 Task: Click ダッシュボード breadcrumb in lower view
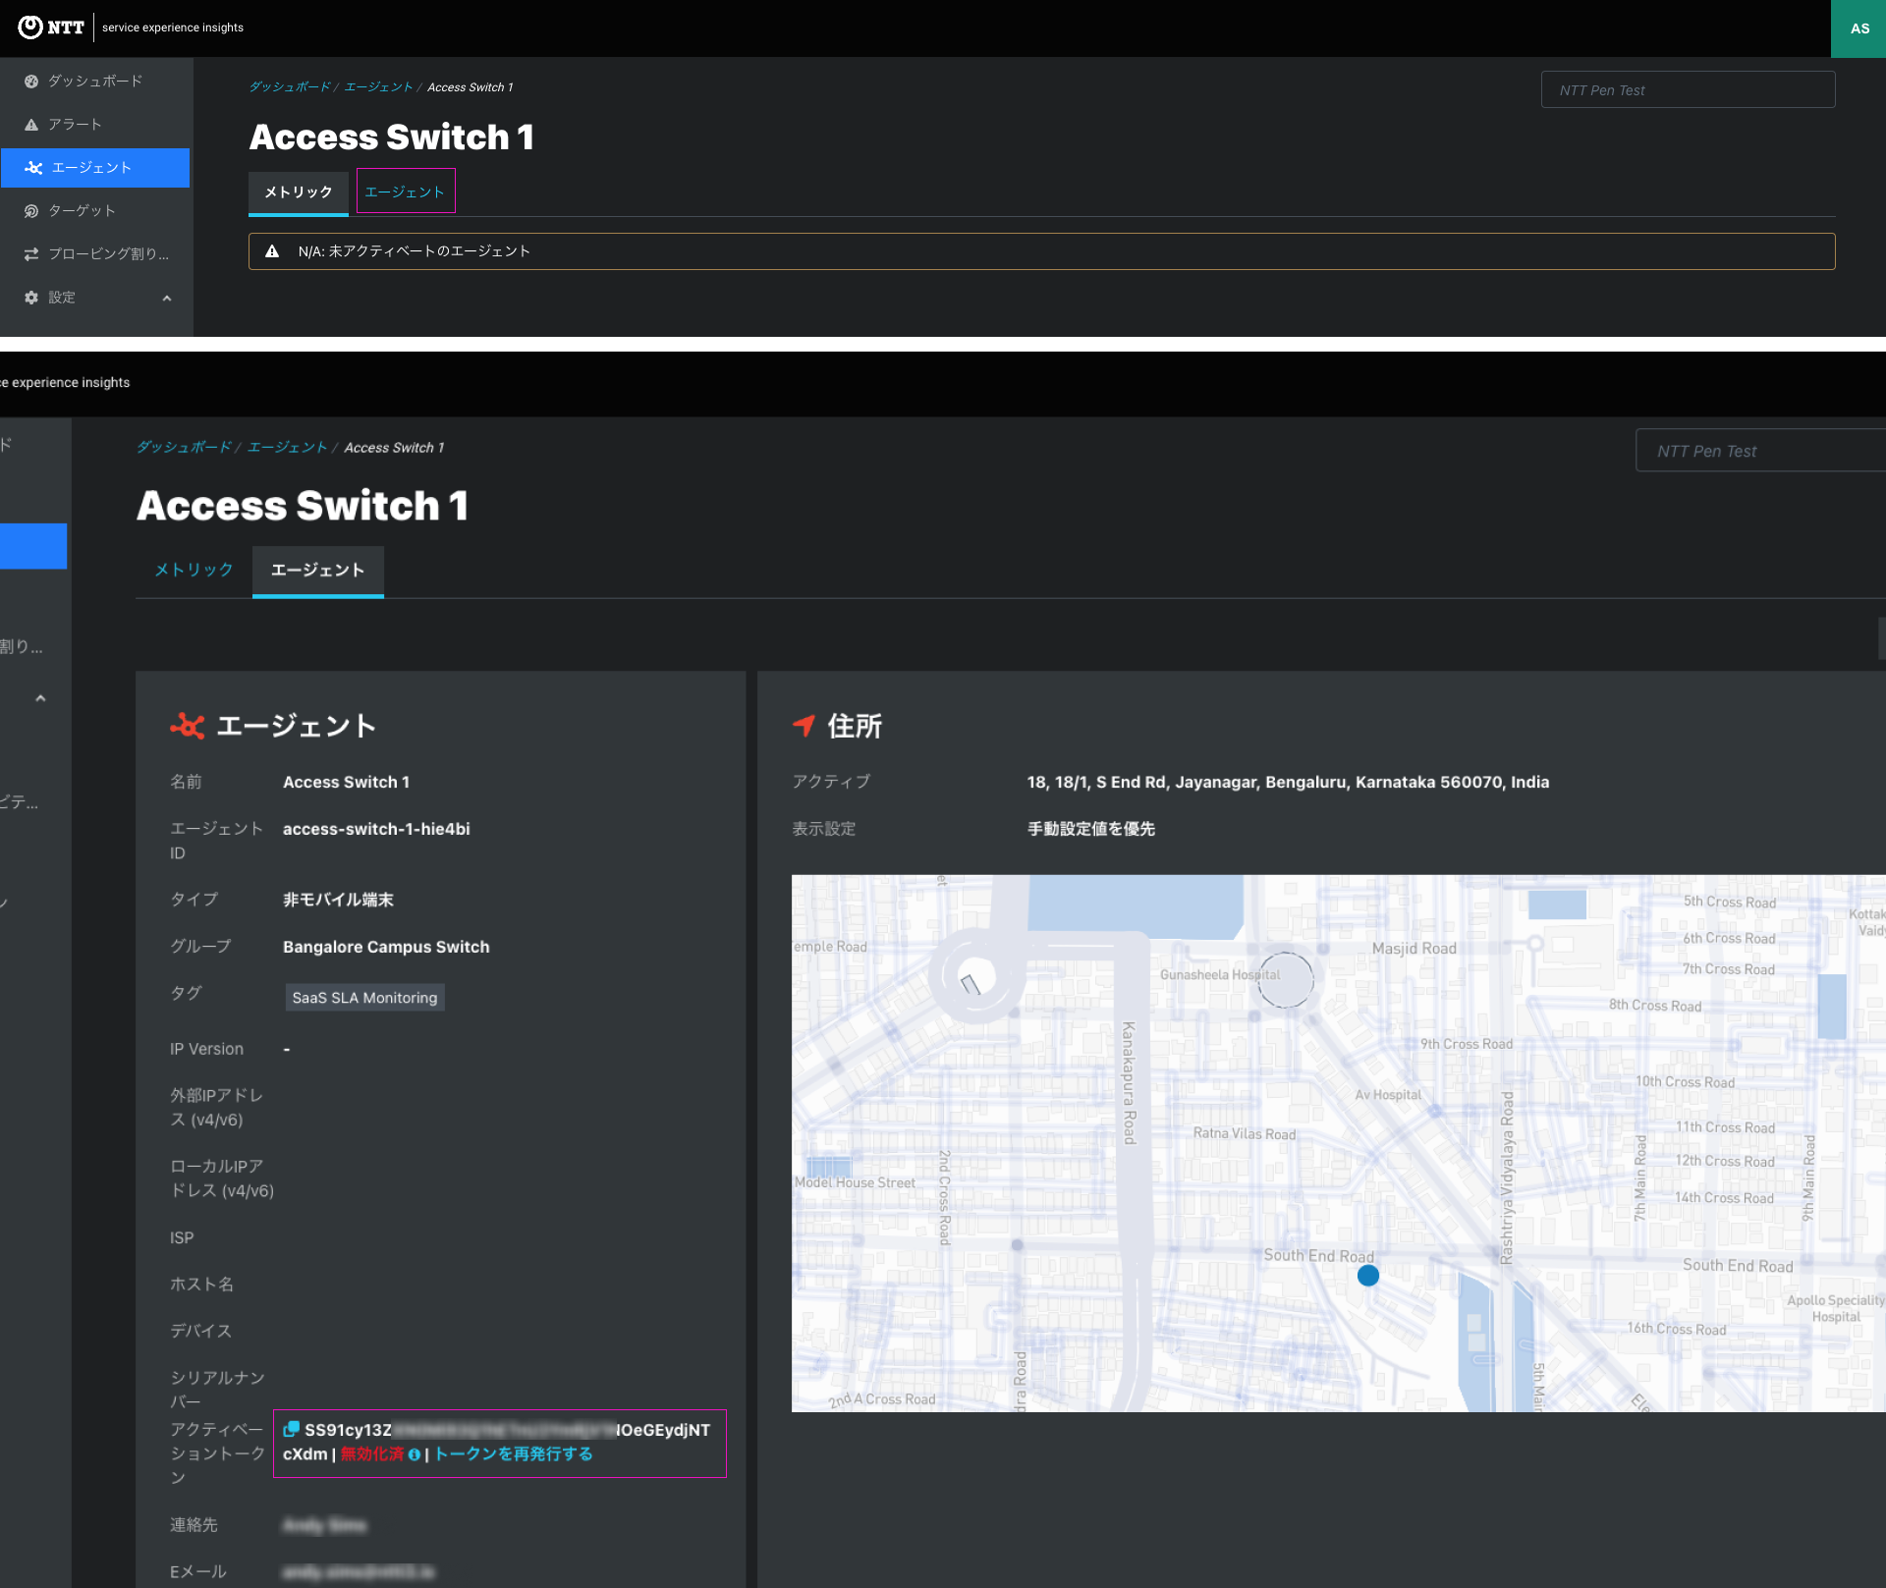pyautogui.click(x=184, y=448)
